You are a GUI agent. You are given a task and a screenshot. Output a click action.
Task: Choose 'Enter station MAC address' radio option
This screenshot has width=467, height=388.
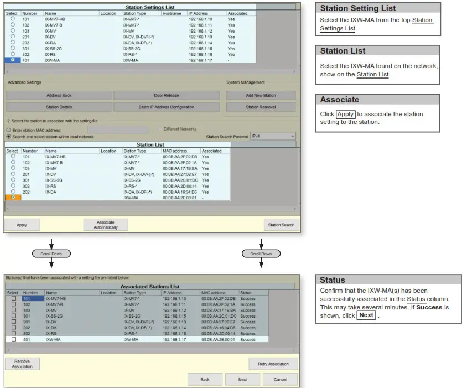click(x=9, y=130)
